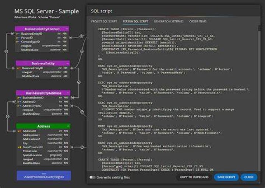The image size is (265, 188).
Task: Select relationship circle right of AddressTypeID line
Action: (x=82, y=112)
